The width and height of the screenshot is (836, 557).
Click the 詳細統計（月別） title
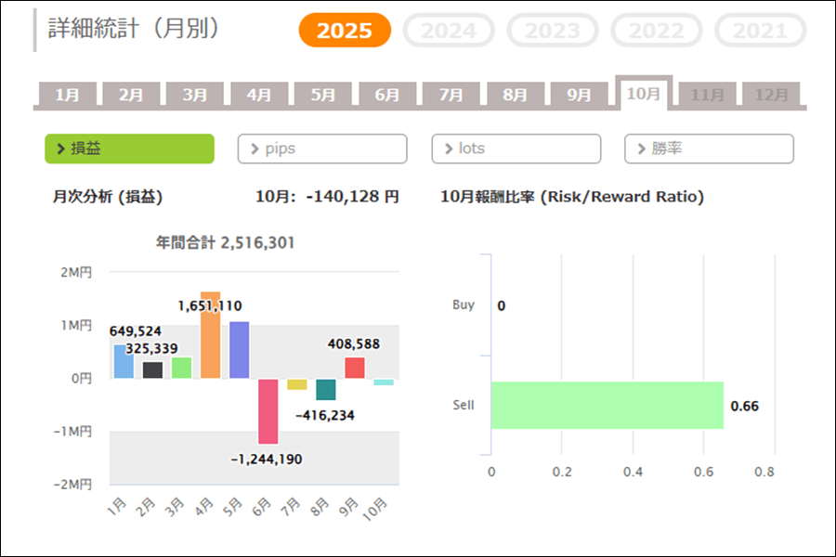135,28
